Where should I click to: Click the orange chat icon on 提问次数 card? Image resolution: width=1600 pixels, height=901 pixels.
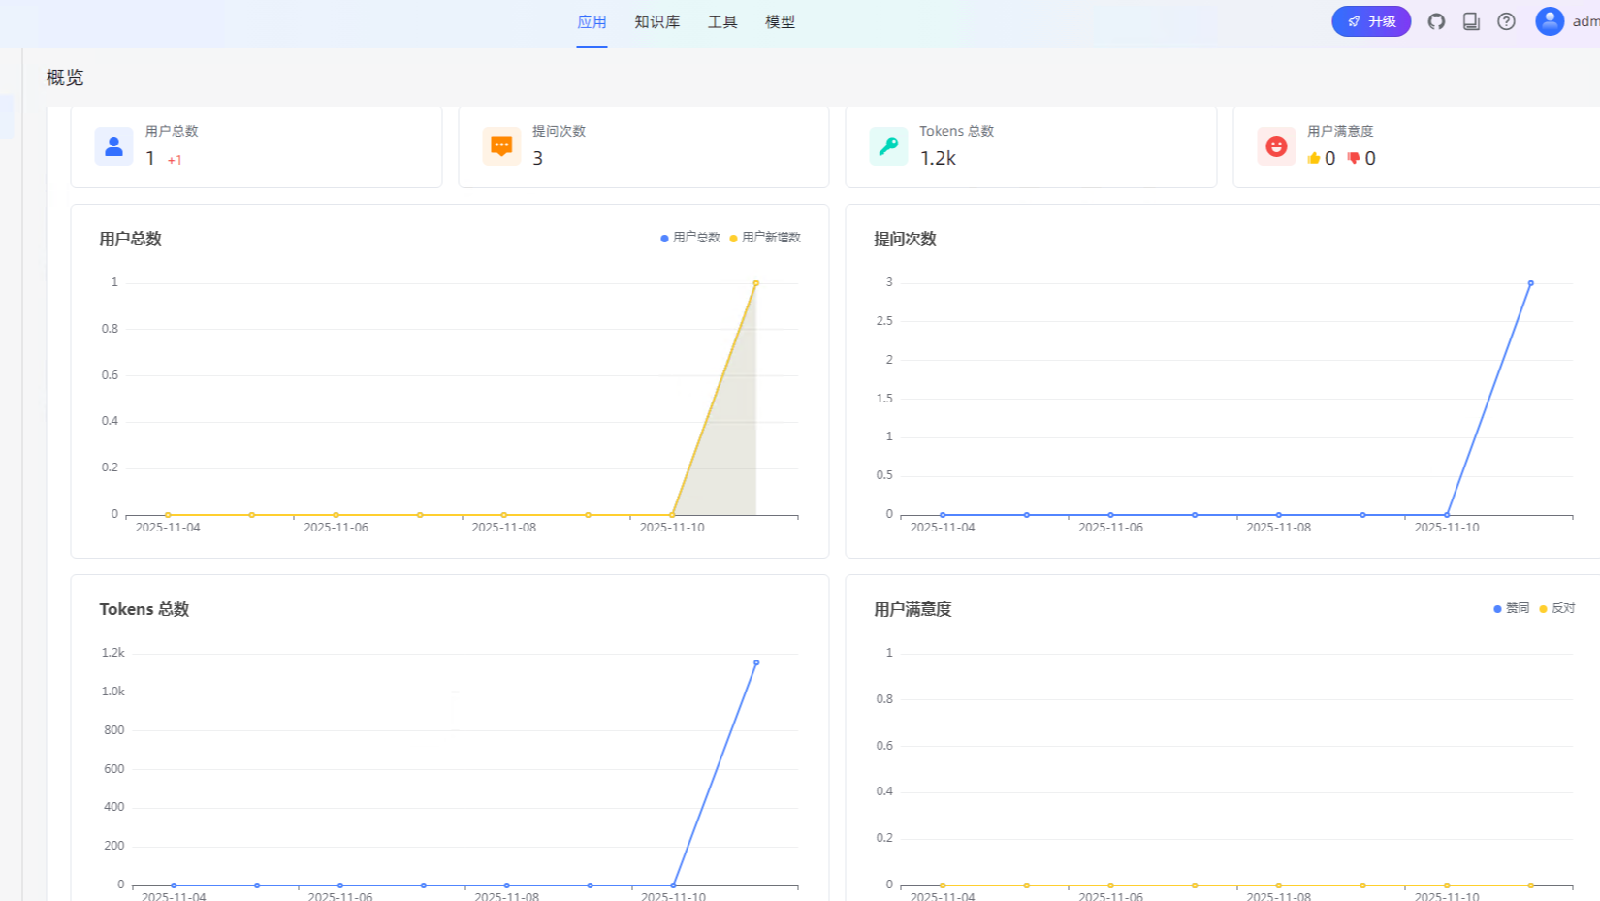click(x=501, y=145)
